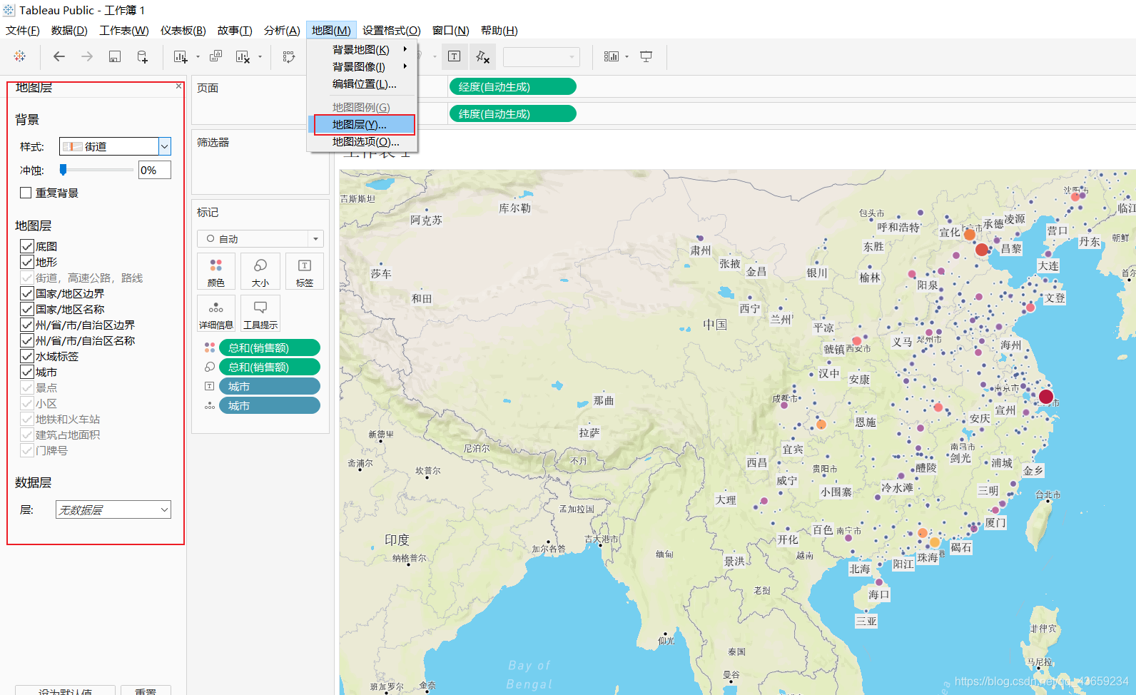Click the first 总和(销售额) pill
This screenshot has width=1136, height=695.
pos(270,347)
